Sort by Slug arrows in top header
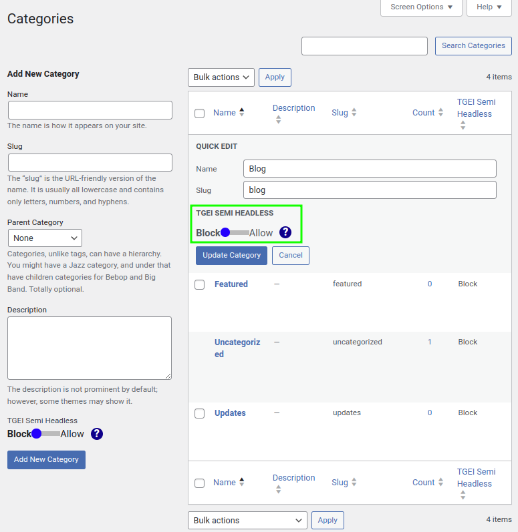The width and height of the screenshot is (518, 532). click(x=354, y=112)
